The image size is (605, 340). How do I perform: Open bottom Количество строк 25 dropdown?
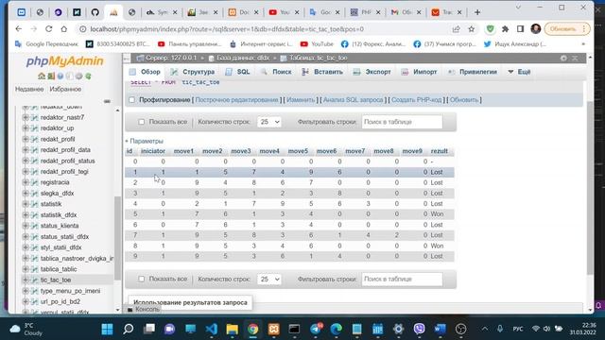point(268,280)
